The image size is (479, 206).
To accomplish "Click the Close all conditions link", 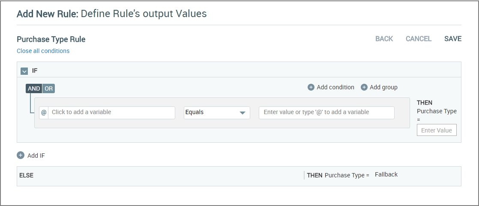I will click(x=43, y=51).
